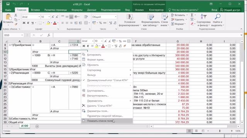Screen dimensions: 247x138
Task: Select the A100 sheet tab
Action: [x=25, y=126]
